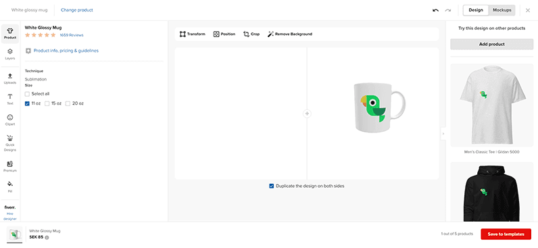Click the Men's Classic Tee | Gildan 5000 label
Screen dimensions: 538x248
point(491,152)
